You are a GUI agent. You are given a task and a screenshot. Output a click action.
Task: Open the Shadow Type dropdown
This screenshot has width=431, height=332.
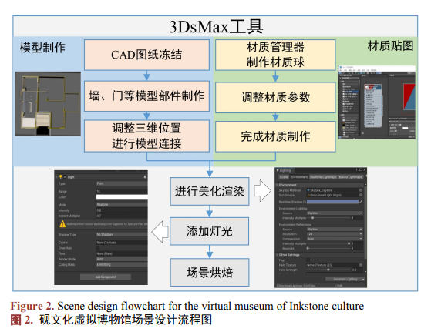coord(122,234)
